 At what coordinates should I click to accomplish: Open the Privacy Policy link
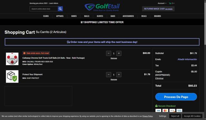(x=147, y=116)
